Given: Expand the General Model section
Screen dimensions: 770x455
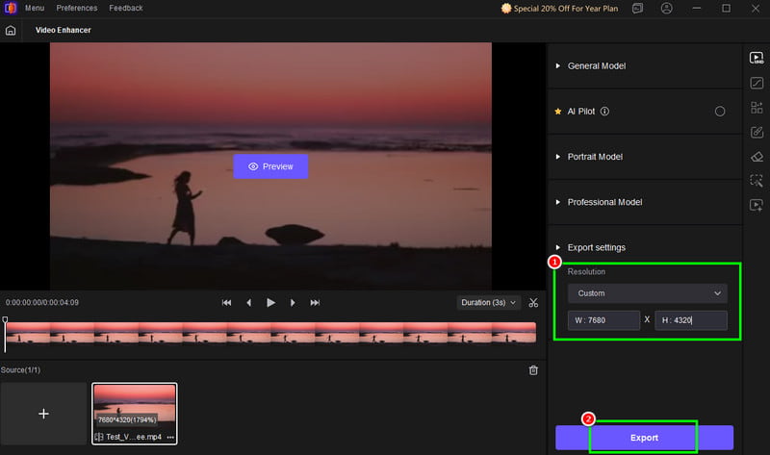Looking at the screenshot, I should point(644,65).
